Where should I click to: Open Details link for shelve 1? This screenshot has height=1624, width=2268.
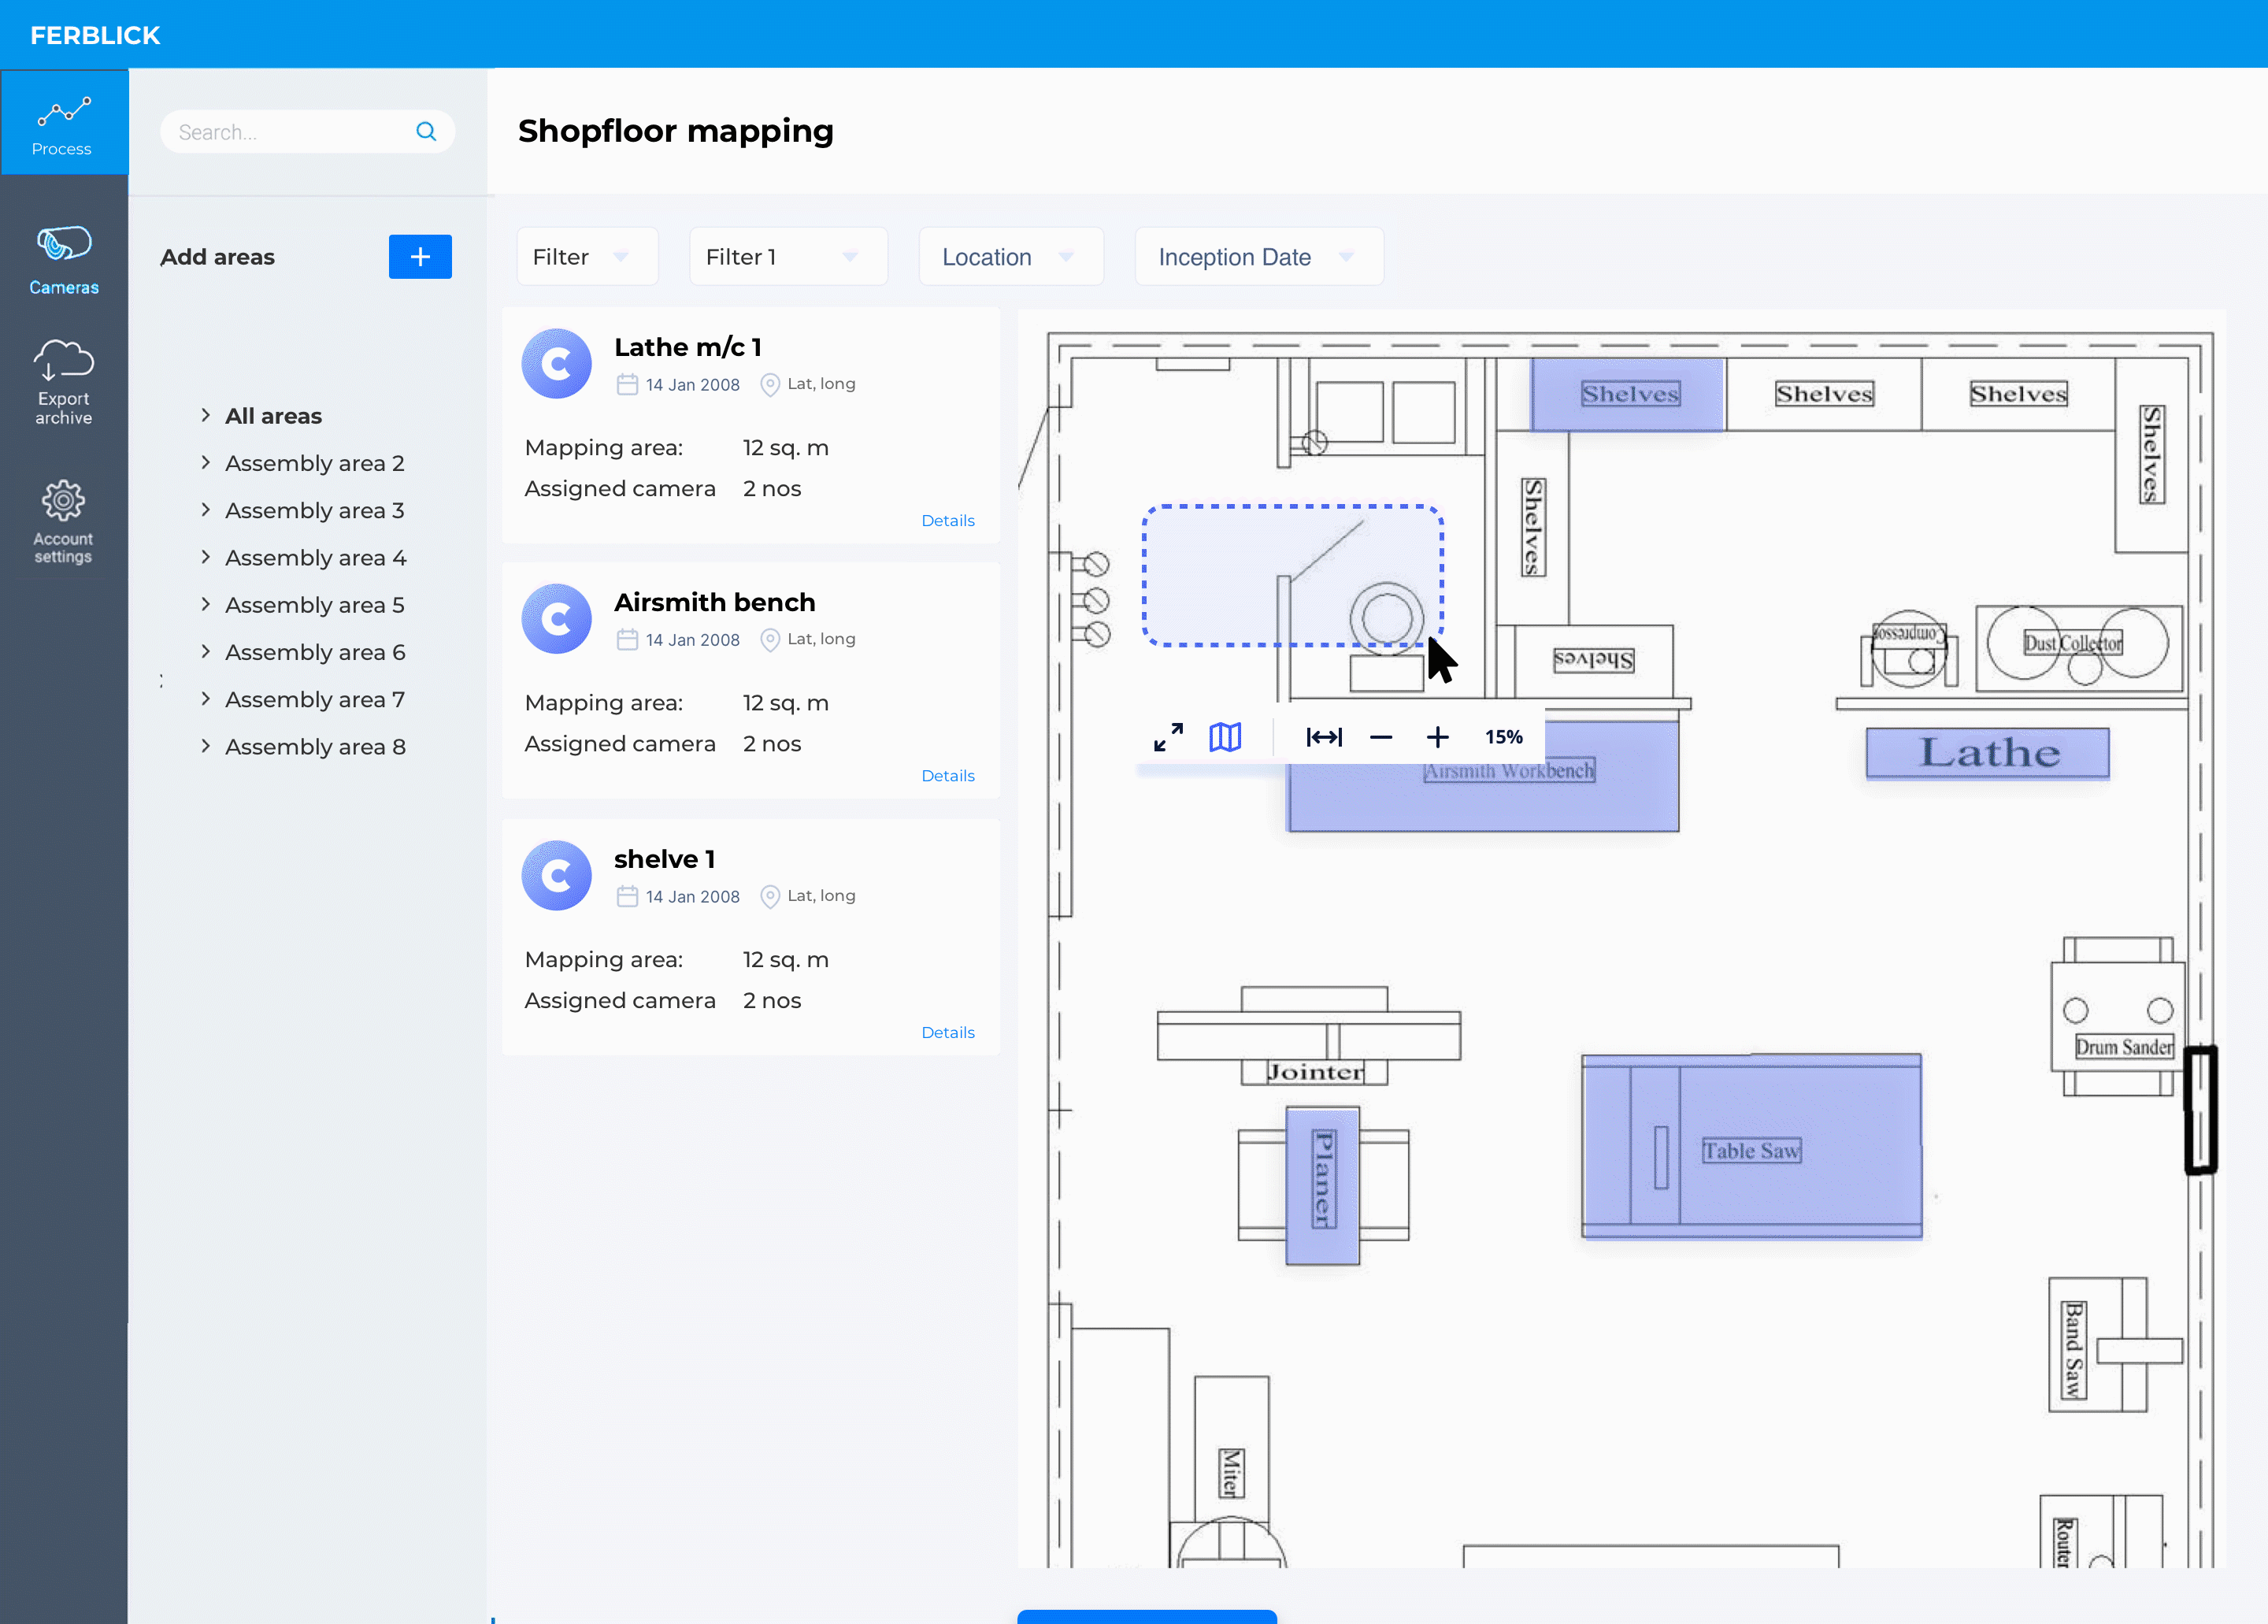[948, 1032]
